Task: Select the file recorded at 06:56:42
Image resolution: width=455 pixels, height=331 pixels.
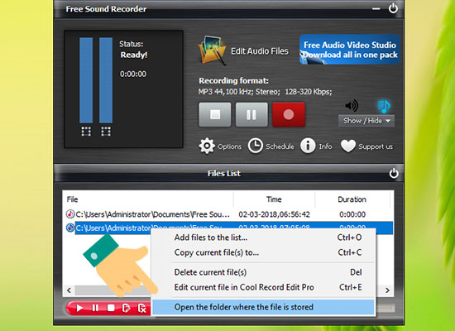Action: coord(228,214)
